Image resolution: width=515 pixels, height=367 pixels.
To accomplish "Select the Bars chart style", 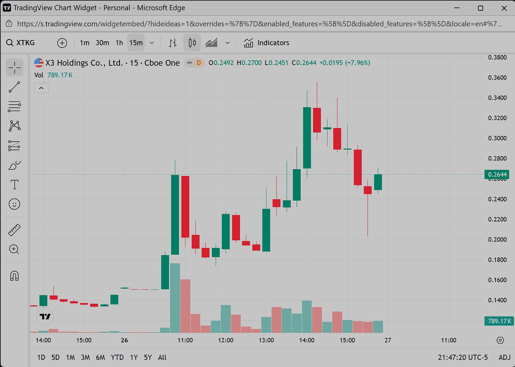I will (x=173, y=43).
